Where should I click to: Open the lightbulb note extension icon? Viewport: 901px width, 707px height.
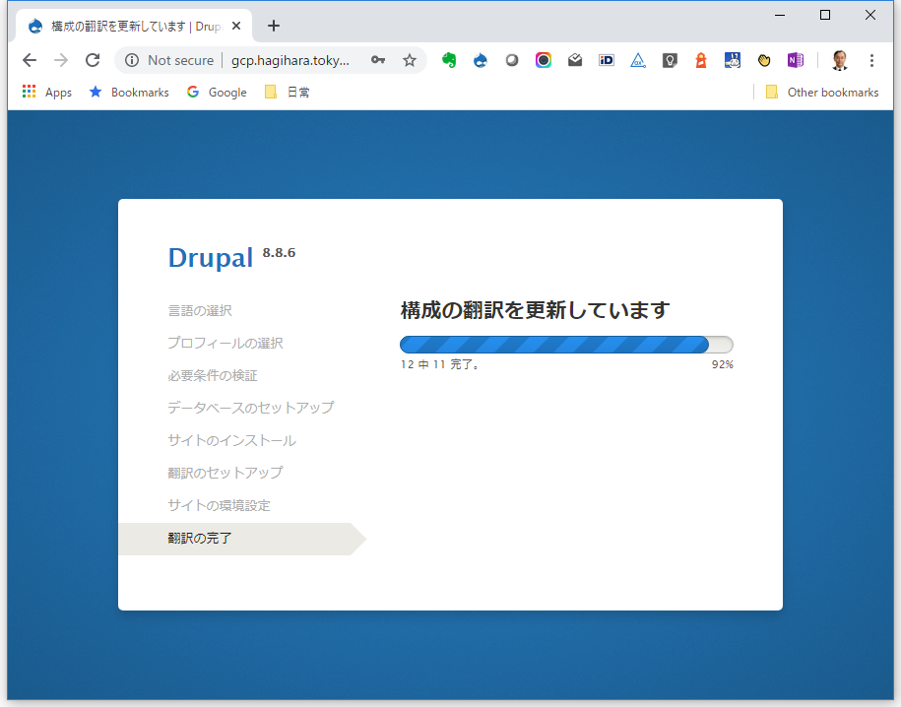[x=670, y=60]
